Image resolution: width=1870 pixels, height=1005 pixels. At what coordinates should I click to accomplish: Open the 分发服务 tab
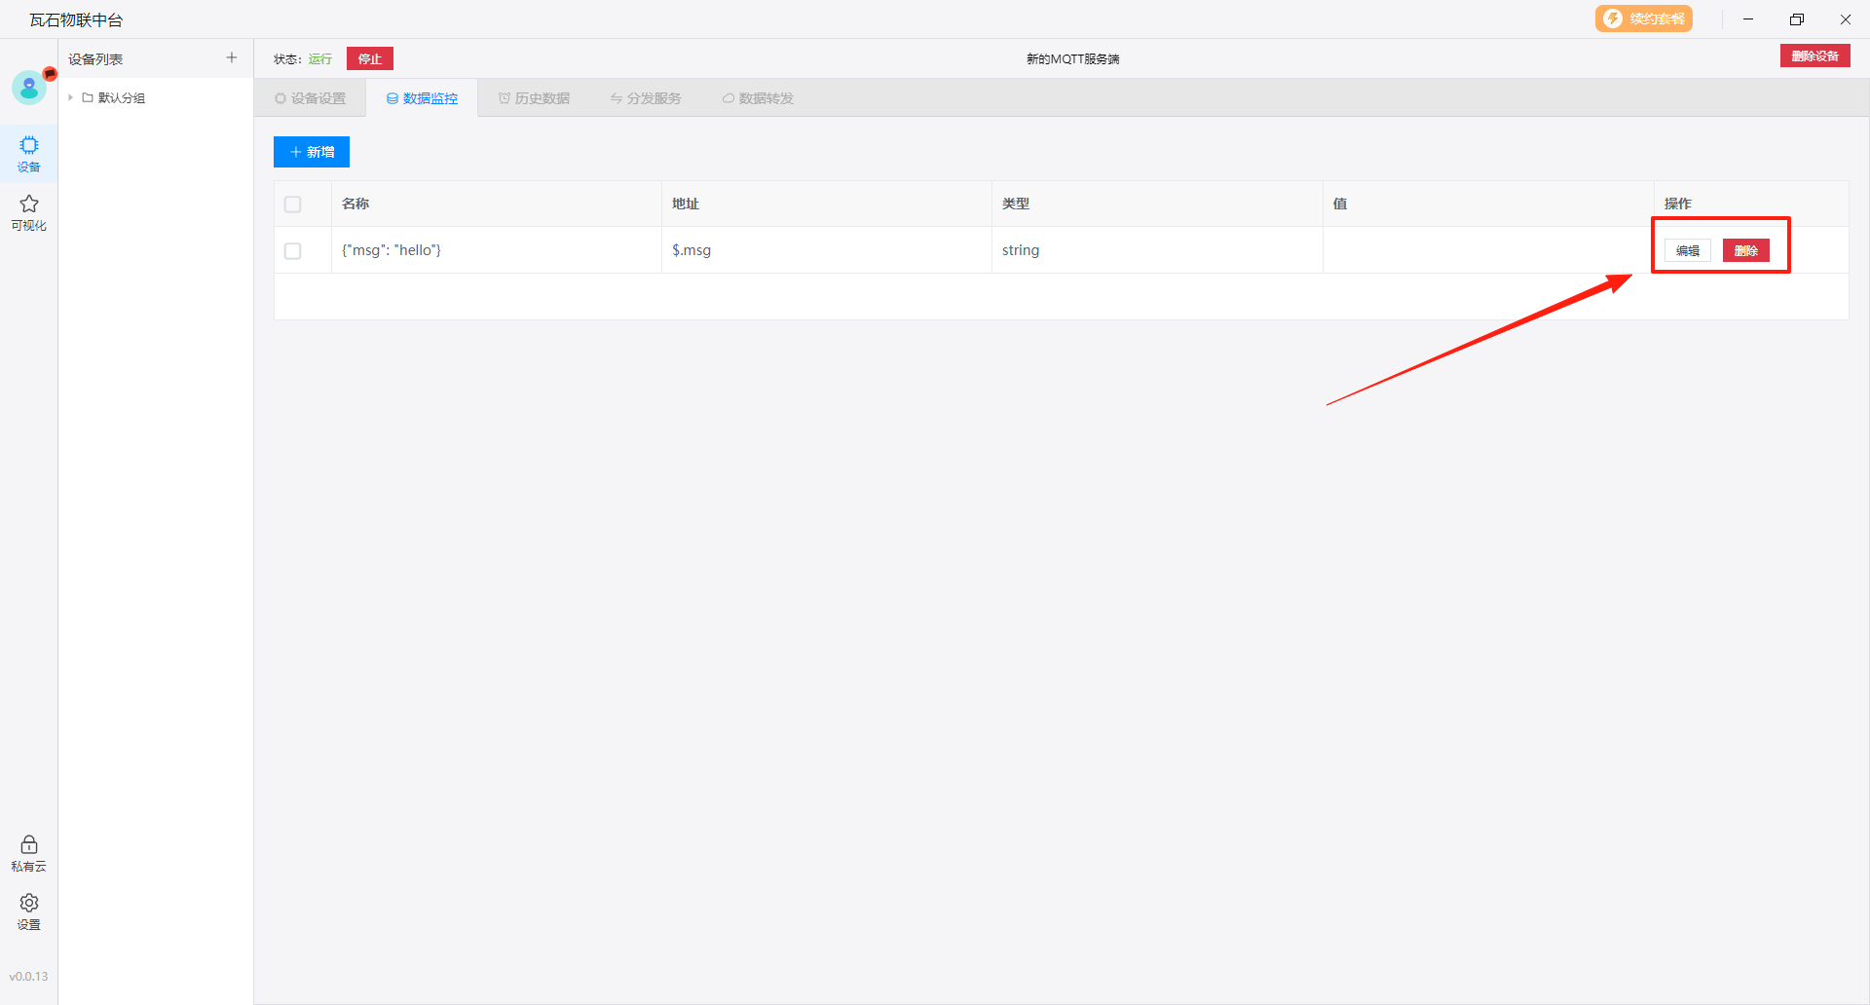(x=646, y=98)
